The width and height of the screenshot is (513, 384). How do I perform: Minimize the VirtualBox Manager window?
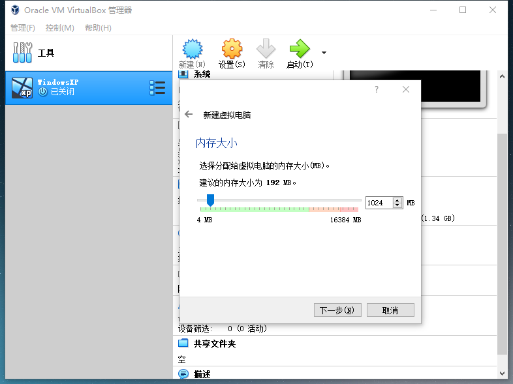[433, 10]
